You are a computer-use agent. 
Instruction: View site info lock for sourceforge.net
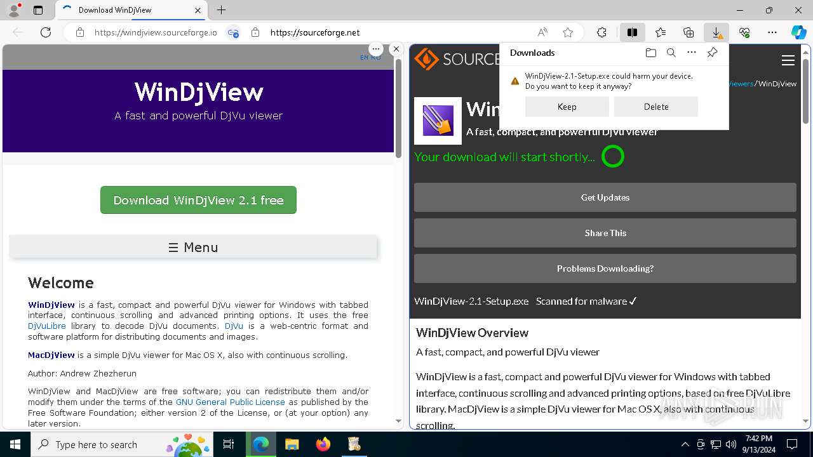255,32
